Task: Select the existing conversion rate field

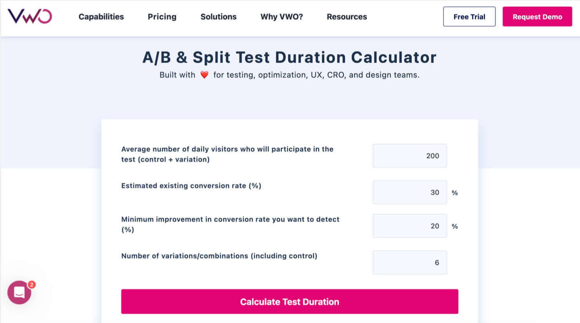Action: pos(410,192)
